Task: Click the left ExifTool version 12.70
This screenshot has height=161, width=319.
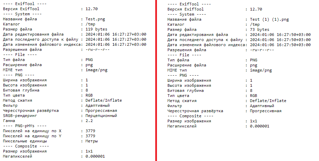Action: coord(91,9)
